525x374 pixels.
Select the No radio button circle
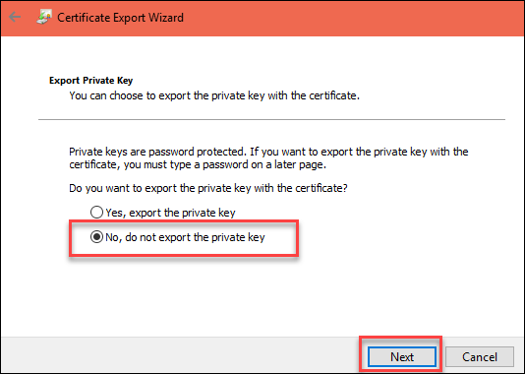96,237
